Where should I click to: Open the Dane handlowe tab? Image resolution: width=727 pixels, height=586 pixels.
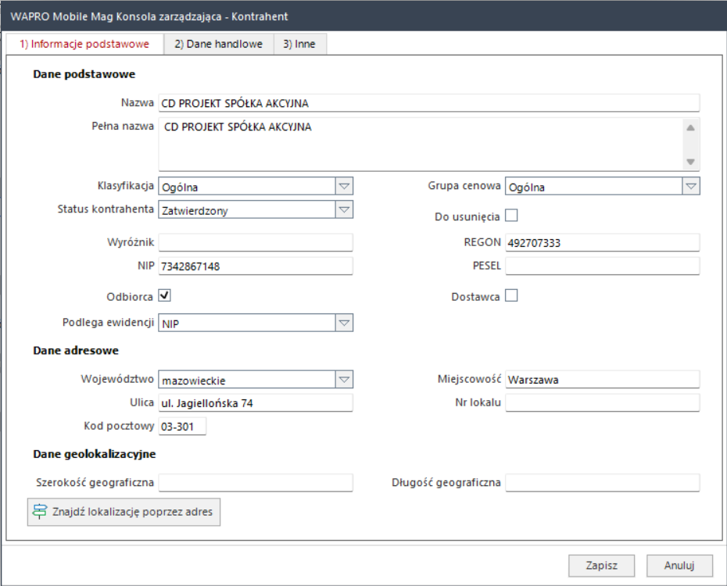218,44
